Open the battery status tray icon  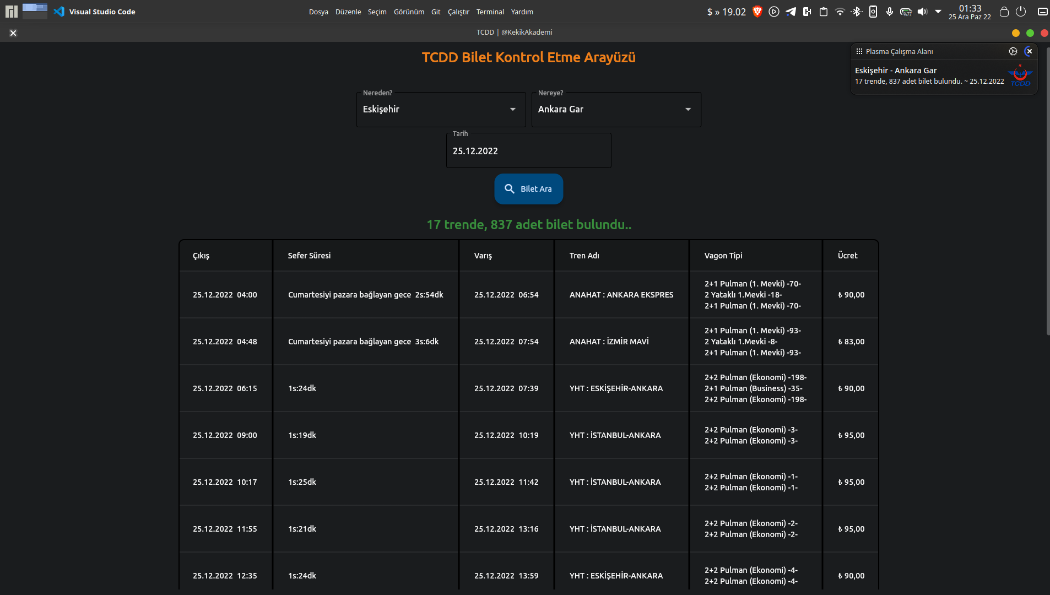[x=906, y=12]
